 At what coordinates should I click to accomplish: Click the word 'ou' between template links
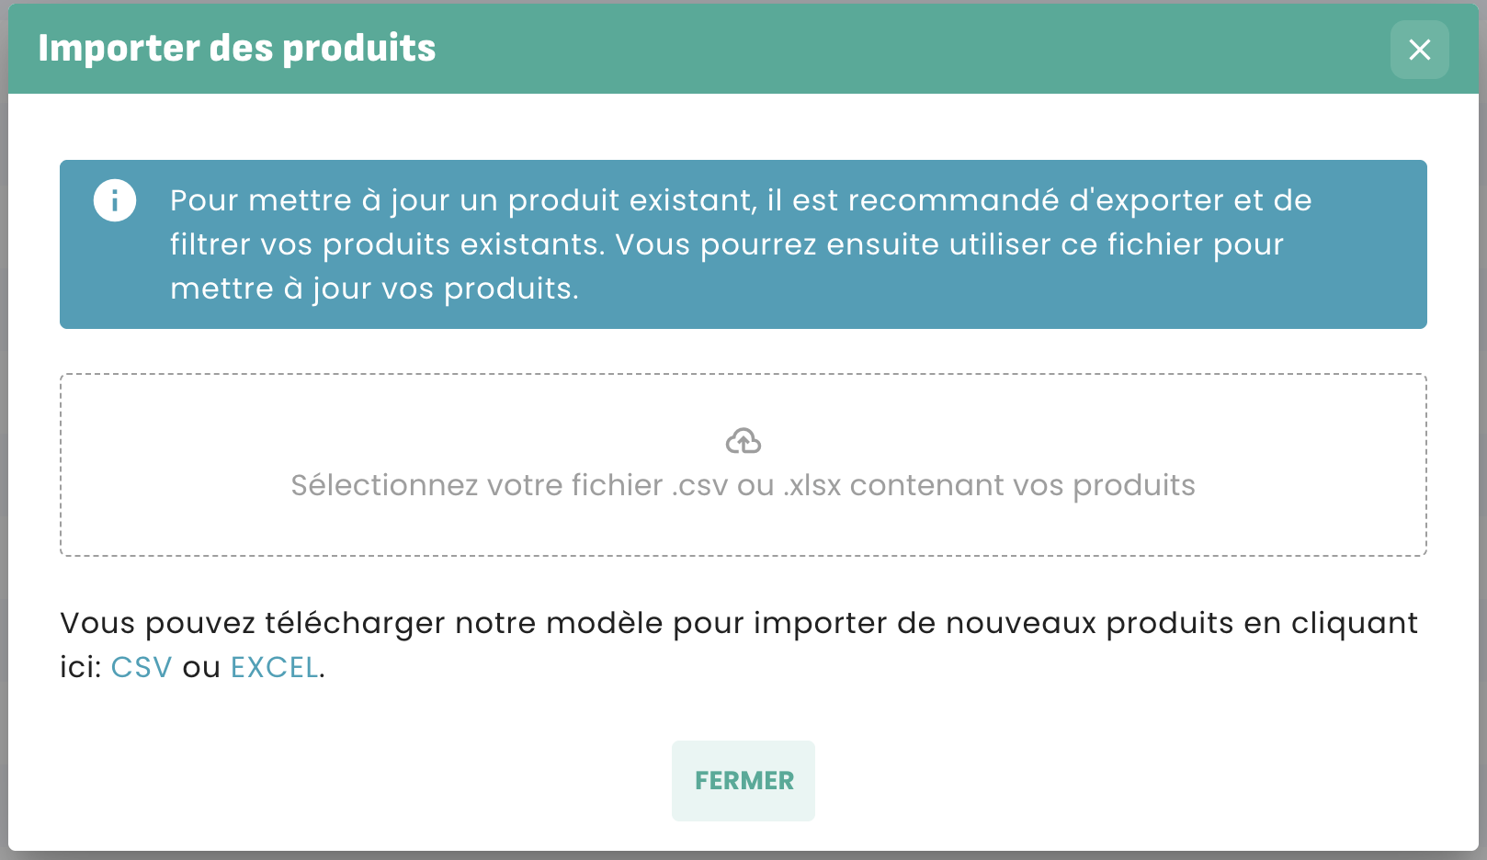[x=201, y=667]
